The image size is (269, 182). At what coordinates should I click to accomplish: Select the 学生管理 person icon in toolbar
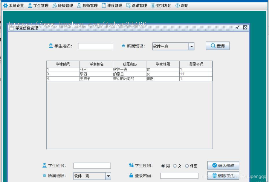30,5
